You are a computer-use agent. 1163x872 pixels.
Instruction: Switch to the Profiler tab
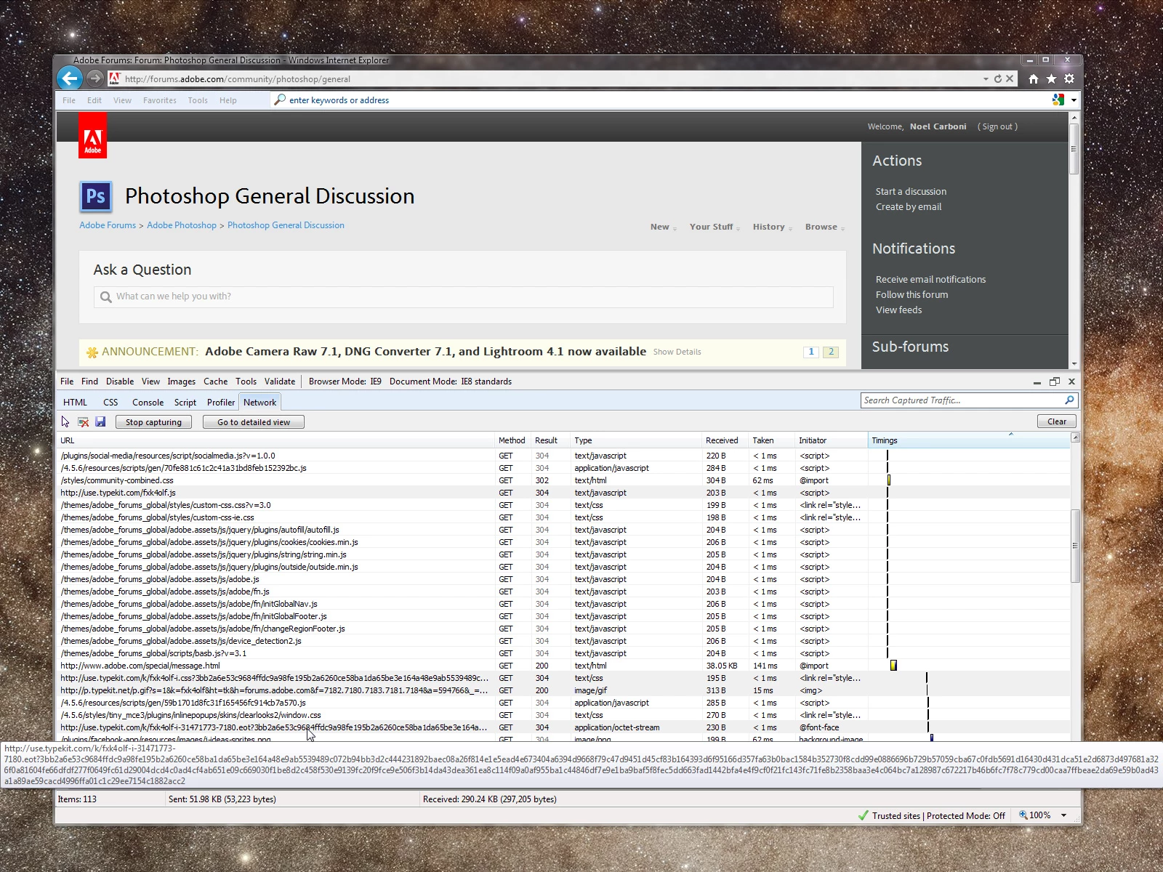[221, 403]
